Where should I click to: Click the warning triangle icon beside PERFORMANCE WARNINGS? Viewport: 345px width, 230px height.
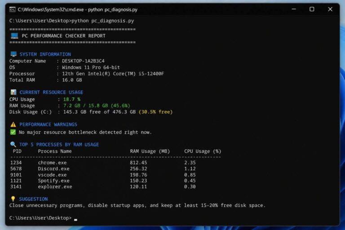(13, 124)
